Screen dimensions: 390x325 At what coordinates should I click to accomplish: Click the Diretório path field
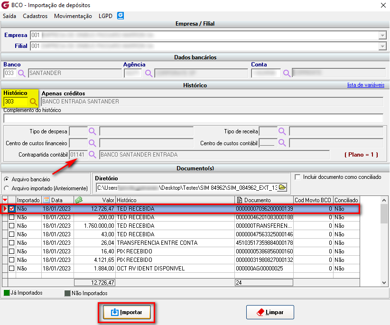pos(187,187)
